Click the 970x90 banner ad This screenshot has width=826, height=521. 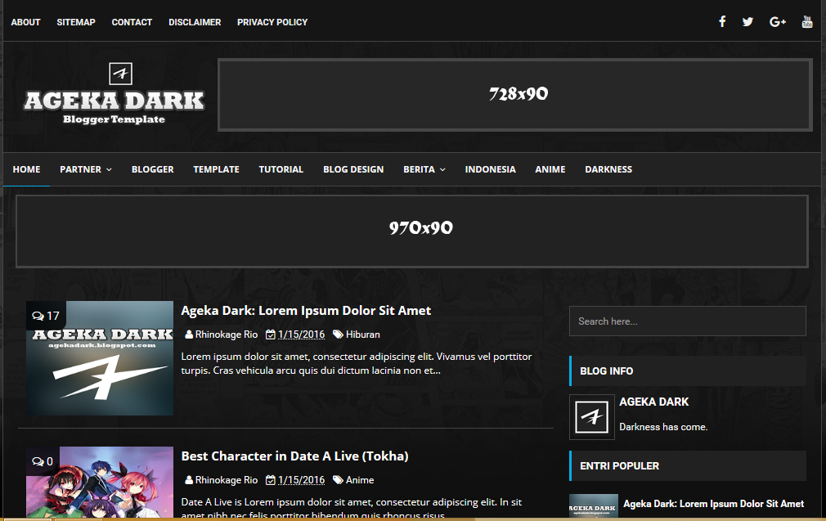coord(412,231)
